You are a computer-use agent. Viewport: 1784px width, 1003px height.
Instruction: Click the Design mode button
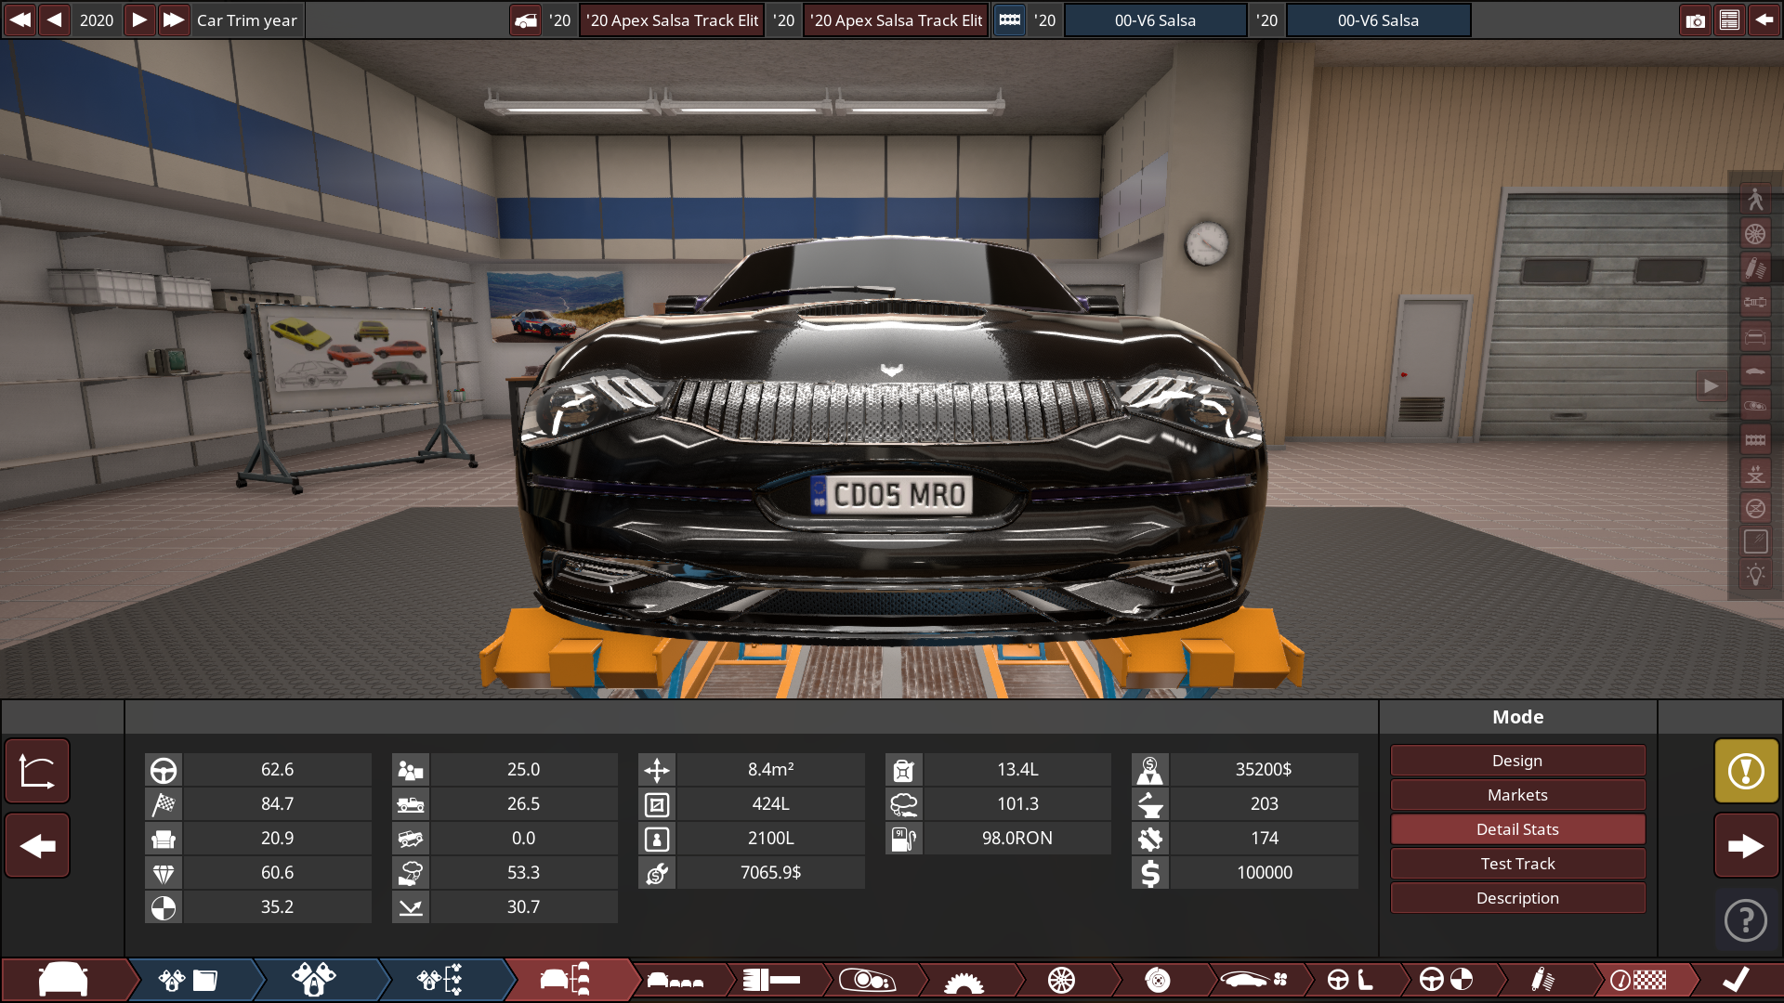click(1517, 761)
